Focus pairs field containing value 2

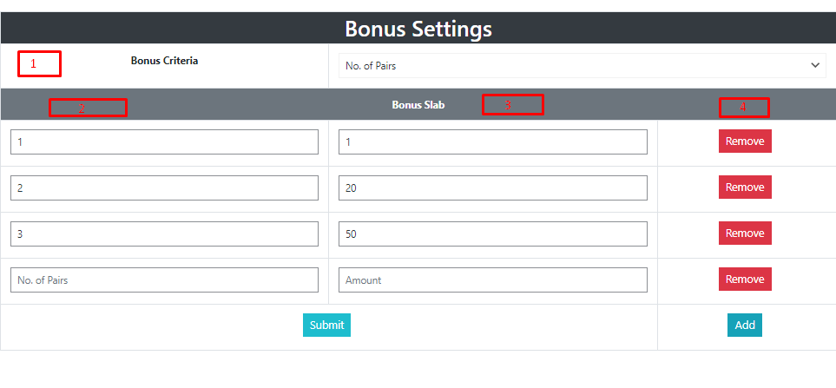(165, 188)
